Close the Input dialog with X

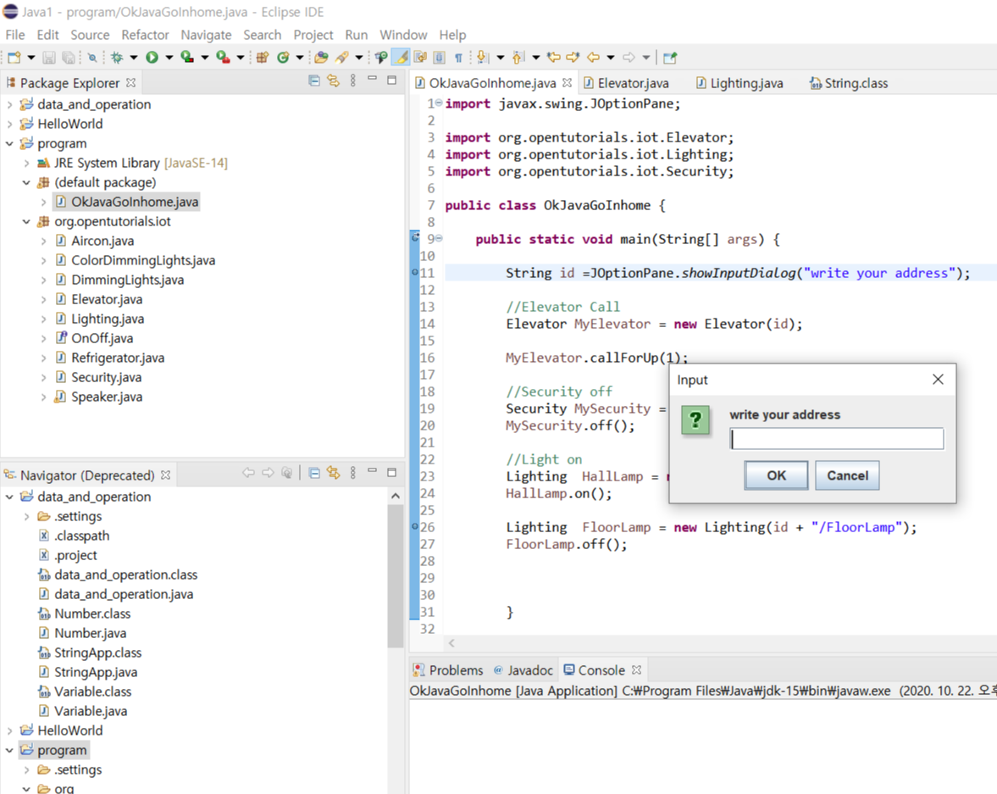click(x=938, y=379)
